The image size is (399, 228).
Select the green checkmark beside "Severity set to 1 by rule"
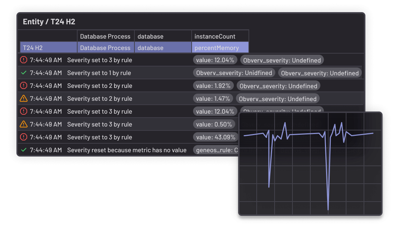24,73
